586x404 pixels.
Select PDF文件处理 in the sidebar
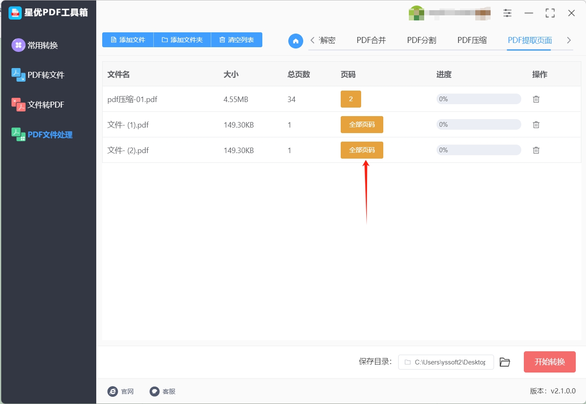click(42, 134)
